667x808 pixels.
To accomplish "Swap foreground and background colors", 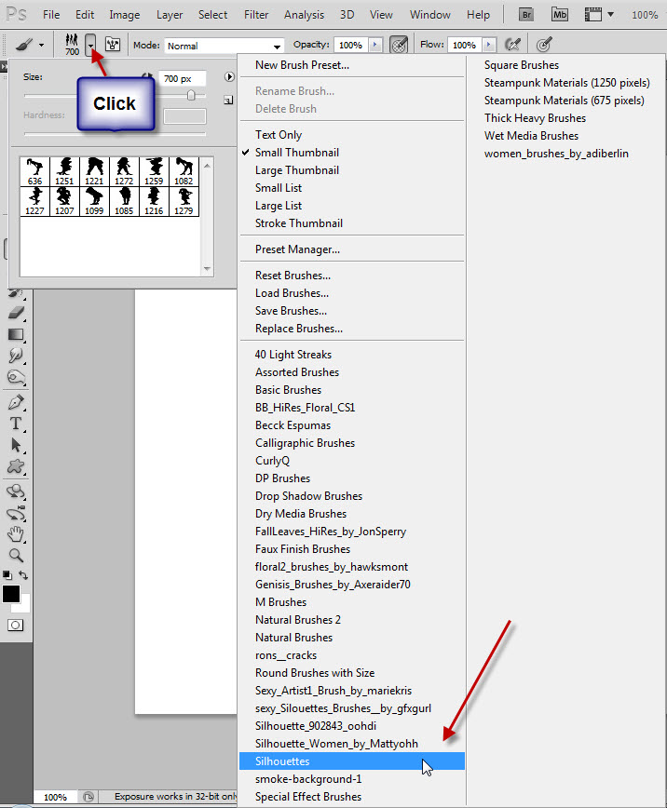I will 23,575.
